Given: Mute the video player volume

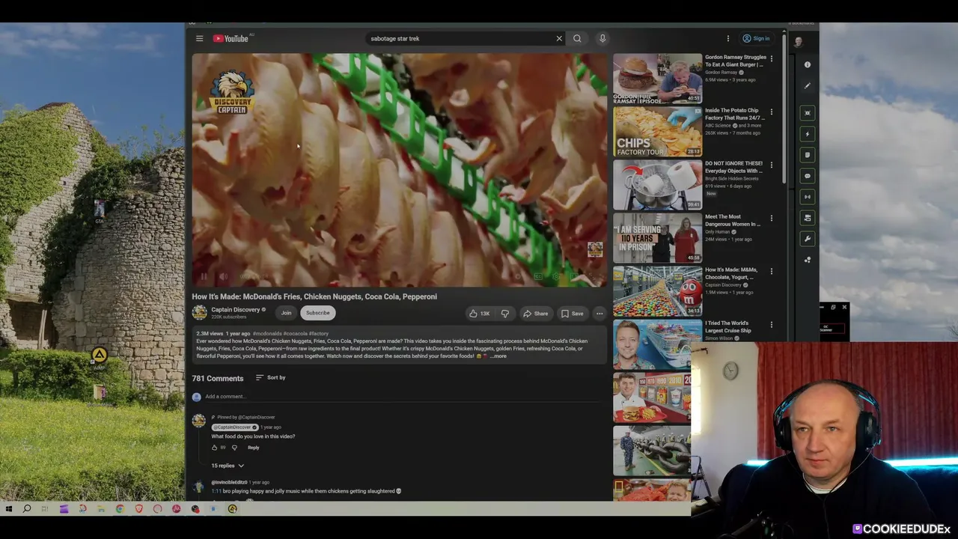Looking at the screenshot, I should [223, 277].
